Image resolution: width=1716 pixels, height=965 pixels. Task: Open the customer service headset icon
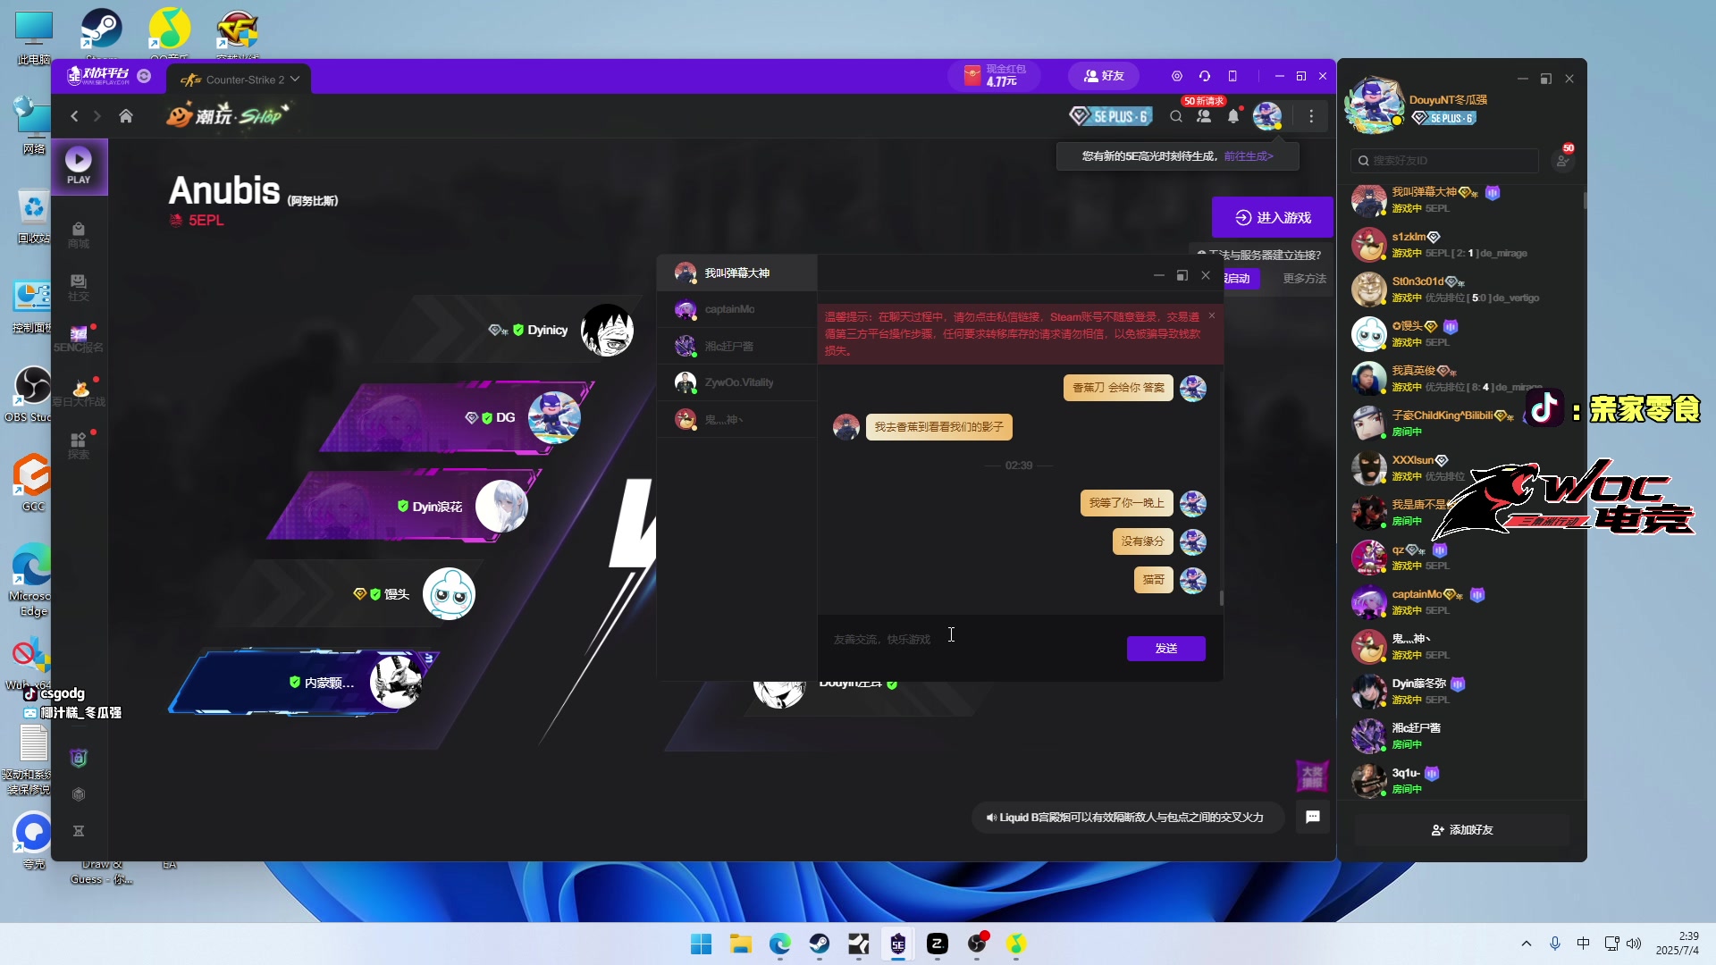1205,76
